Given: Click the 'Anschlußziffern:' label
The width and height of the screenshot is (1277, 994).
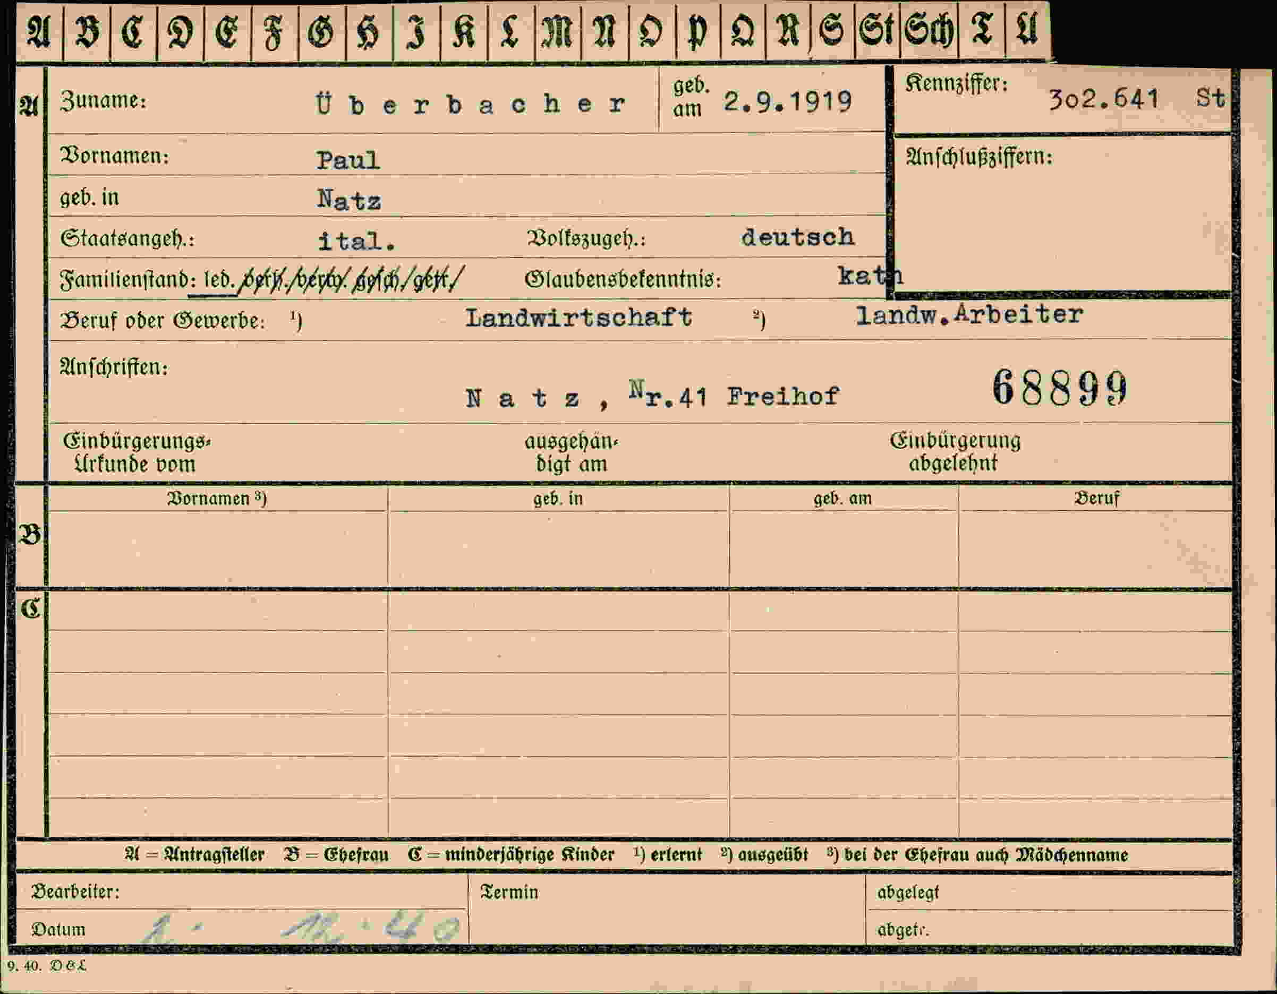Looking at the screenshot, I should (x=979, y=157).
